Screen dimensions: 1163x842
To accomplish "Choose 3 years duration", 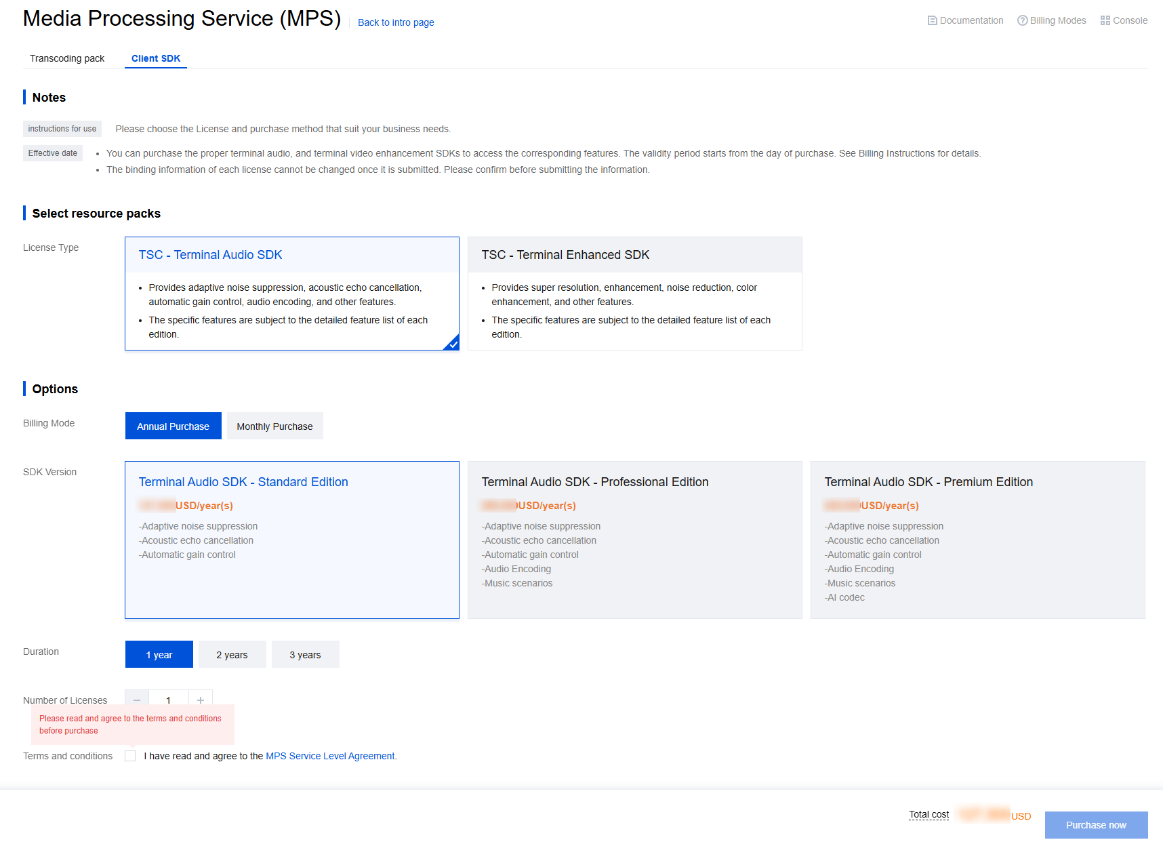I will (305, 655).
